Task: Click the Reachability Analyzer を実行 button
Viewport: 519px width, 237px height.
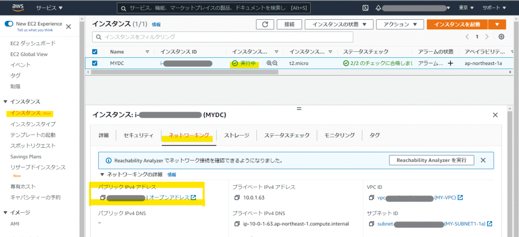Action: click(x=431, y=160)
